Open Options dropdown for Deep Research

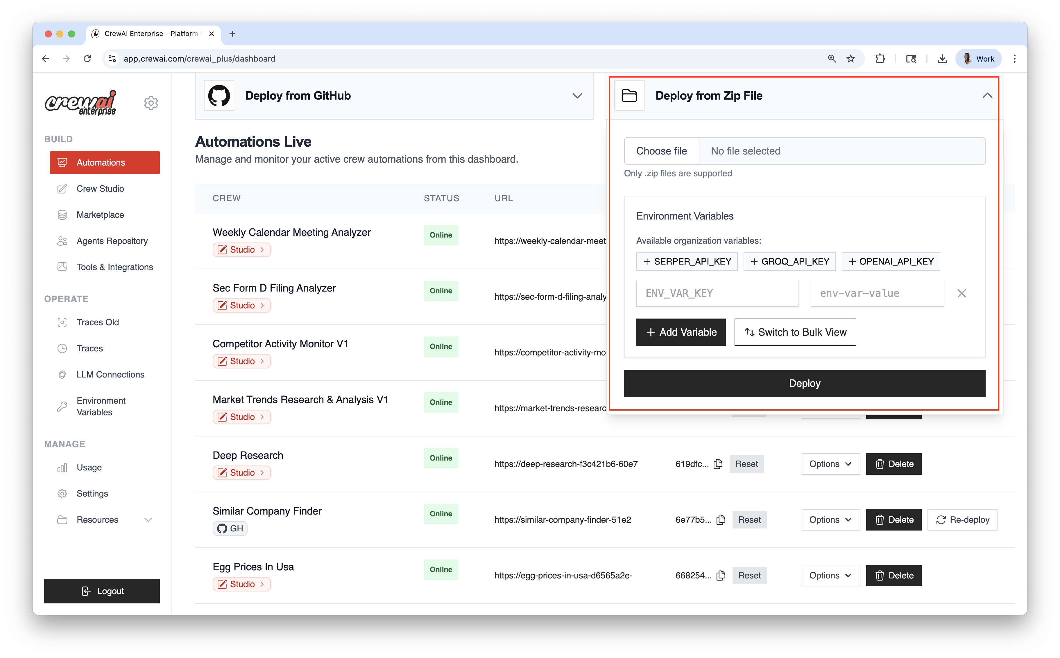click(830, 464)
